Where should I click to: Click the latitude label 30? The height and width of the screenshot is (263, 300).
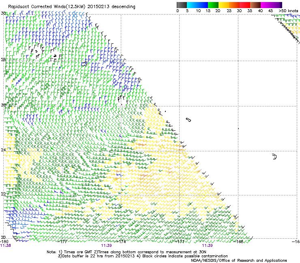pyautogui.click(x=3, y=13)
